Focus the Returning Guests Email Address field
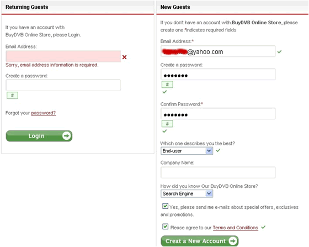Viewport: 309px width, 247px height. coord(63,56)
